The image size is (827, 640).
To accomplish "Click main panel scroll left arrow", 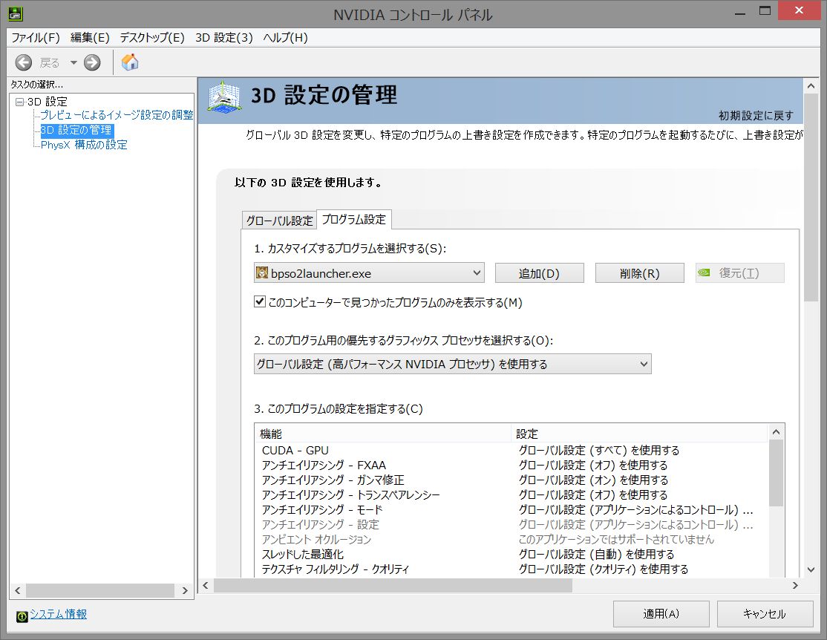I will [x=205, y=585].
